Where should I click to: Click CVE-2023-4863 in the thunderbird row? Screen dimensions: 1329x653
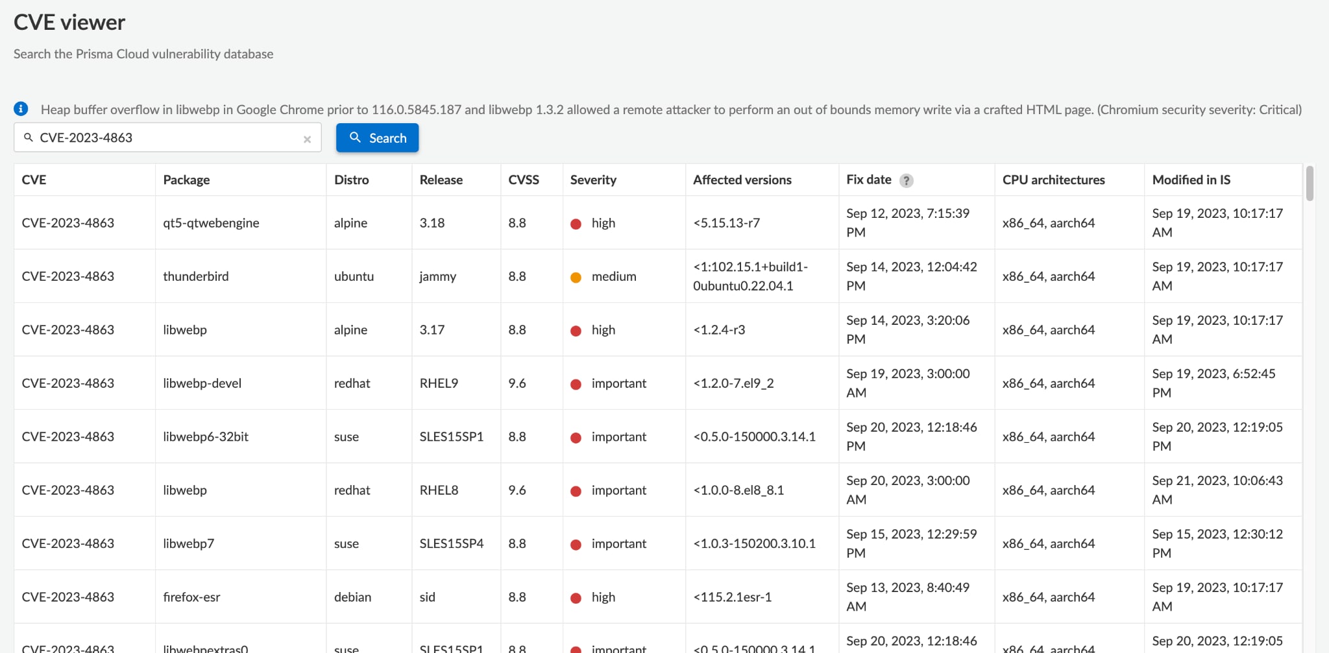pos(67,276)
